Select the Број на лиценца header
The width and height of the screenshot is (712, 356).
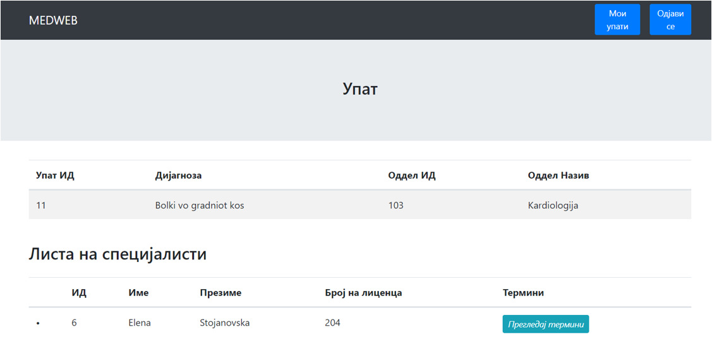coord(363,292)
